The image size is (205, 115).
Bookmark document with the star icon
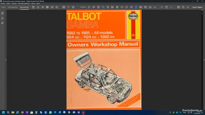click(x=38, y=7)
